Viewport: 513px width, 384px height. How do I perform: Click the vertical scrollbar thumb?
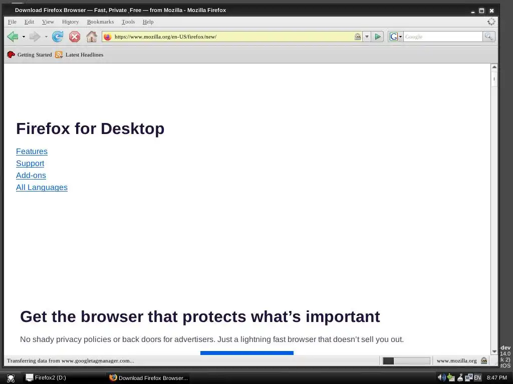coord(494,78)
